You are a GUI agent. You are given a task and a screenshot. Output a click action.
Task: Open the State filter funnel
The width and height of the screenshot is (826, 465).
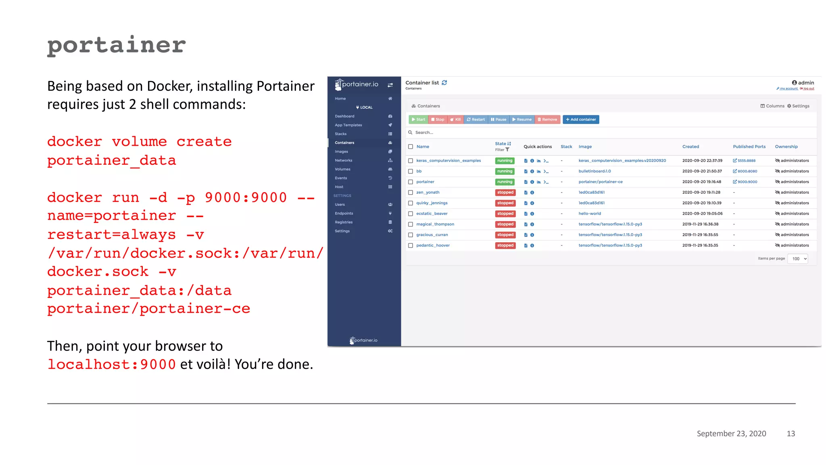pos(507,150)
